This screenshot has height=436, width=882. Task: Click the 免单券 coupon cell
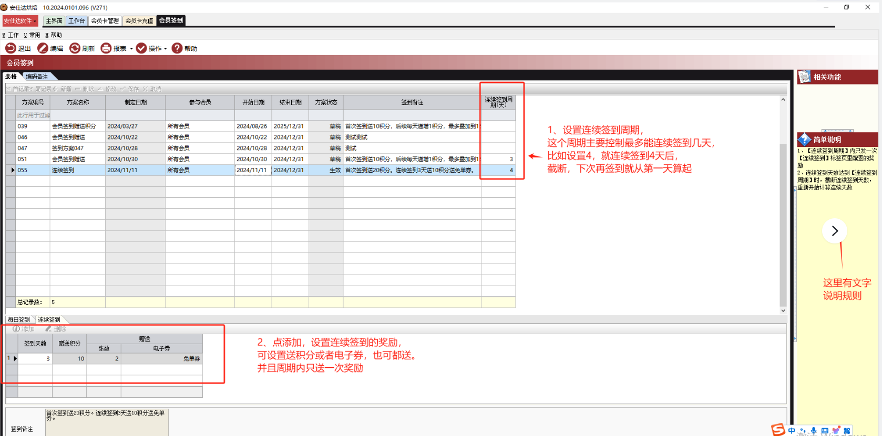(x=162, y=359)
